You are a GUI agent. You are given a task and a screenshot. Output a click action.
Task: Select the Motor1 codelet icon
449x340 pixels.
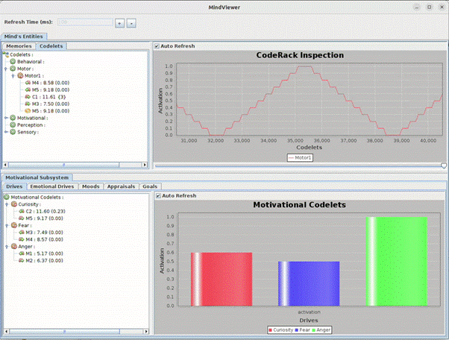coord(21,75)
